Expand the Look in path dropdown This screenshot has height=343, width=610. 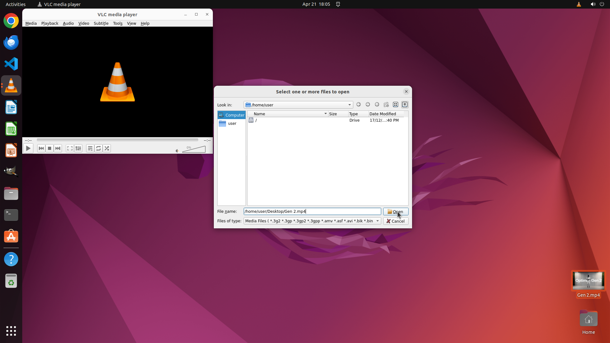(x=349, y=105)
